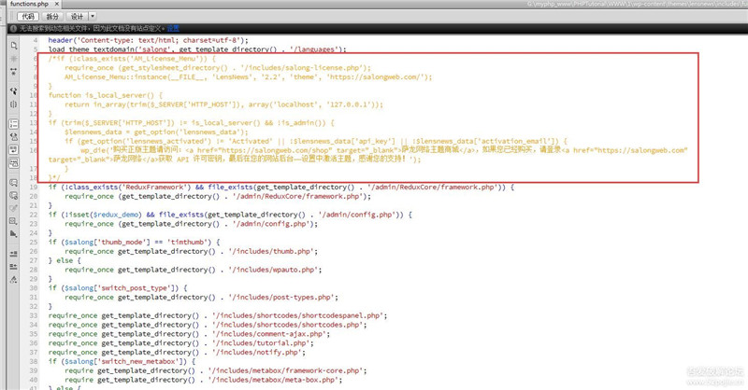748x390 pixels.
Task: Toggle Line Numbers in coding toolbar
Action: click(x=14, y=124)
